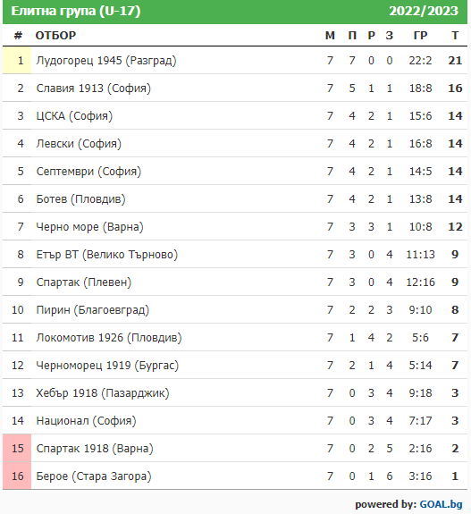471x514 pixels.
Task: Select Хебър 1918 (Пазарджик) team
Action: click(103, 393)
